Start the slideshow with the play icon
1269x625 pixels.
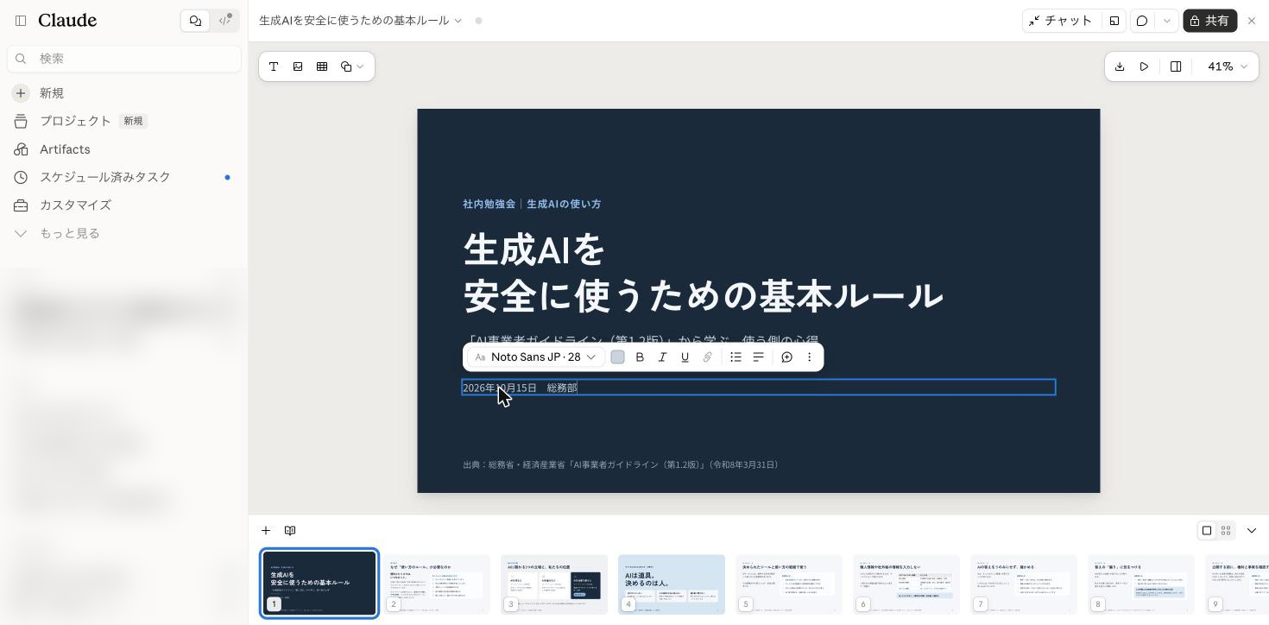(x=1144, y=66)
